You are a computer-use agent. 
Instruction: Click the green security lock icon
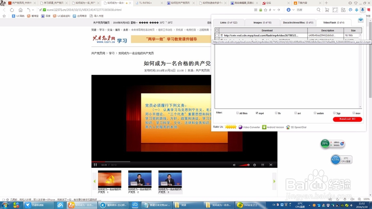pyautogui.click(x=260, y=10)
